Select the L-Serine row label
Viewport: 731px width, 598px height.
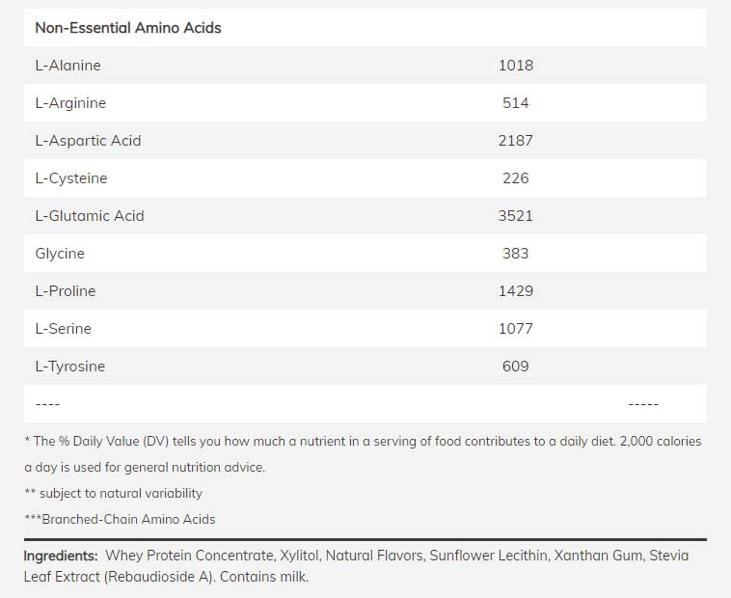64,329
